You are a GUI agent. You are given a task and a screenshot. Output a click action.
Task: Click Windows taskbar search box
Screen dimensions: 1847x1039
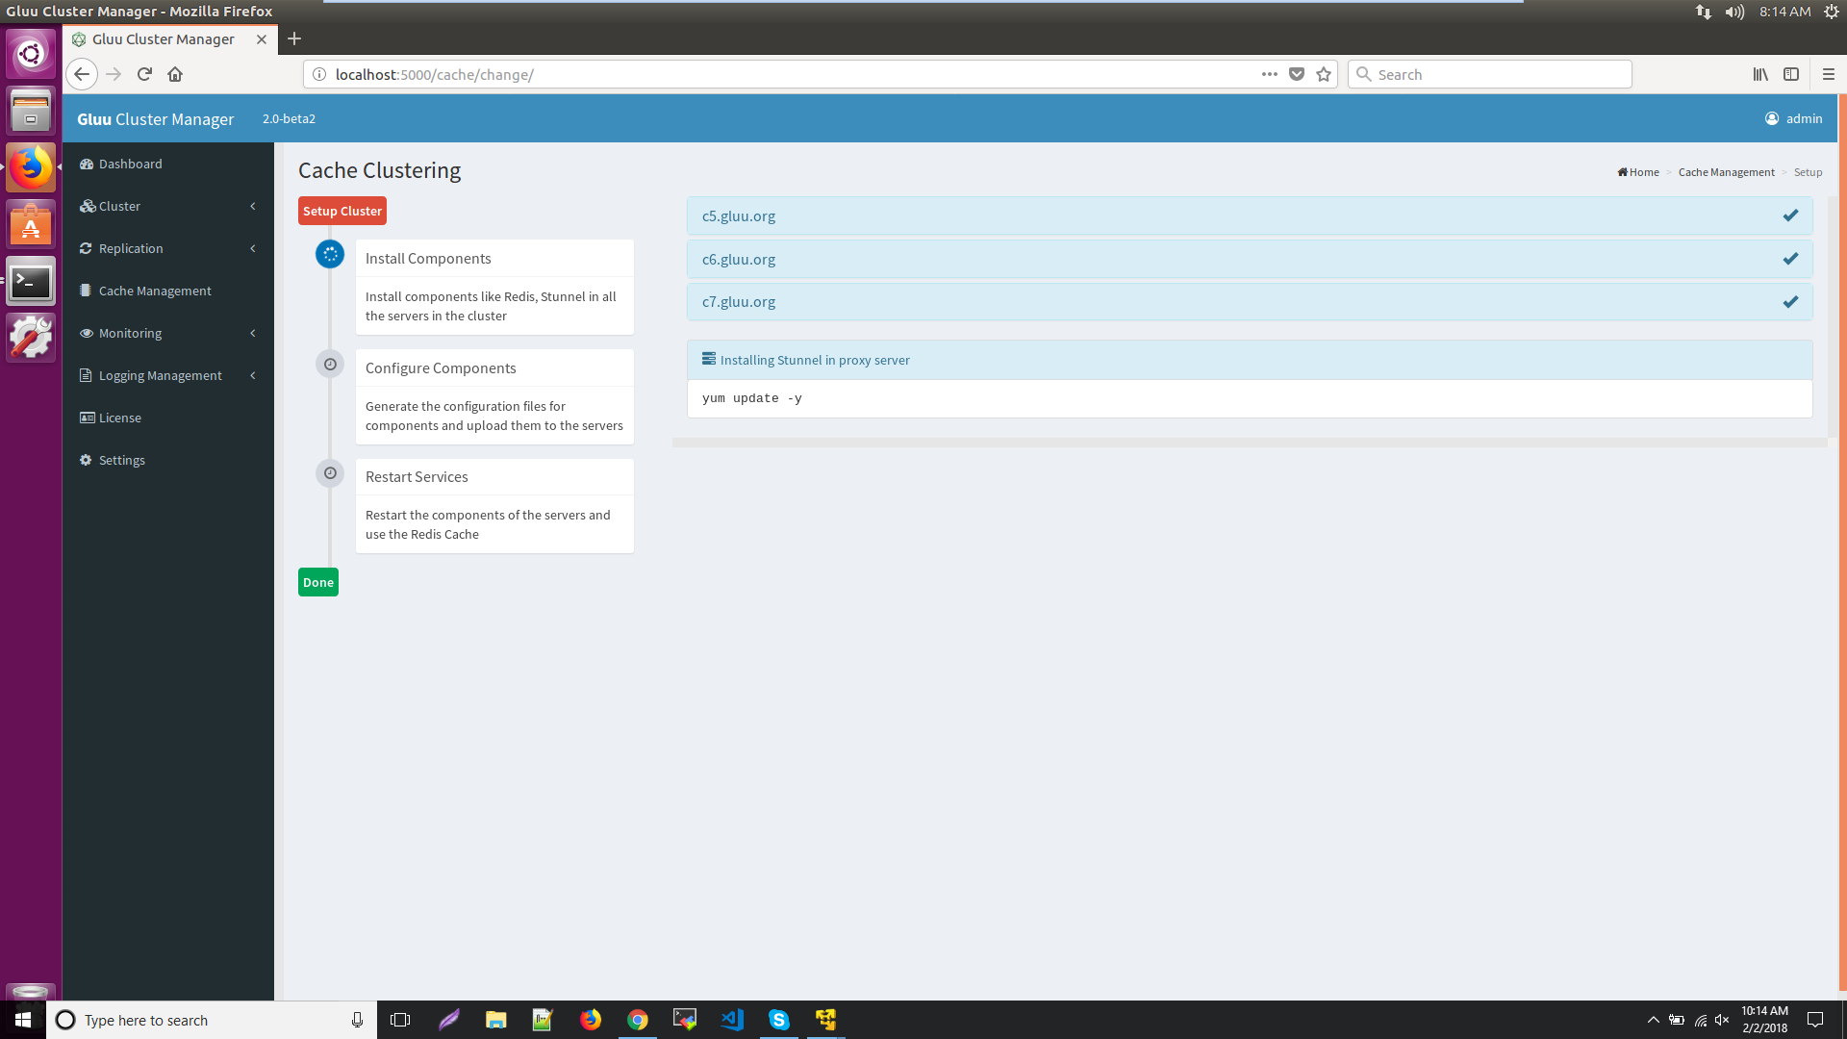click(x=212, y=1020)
